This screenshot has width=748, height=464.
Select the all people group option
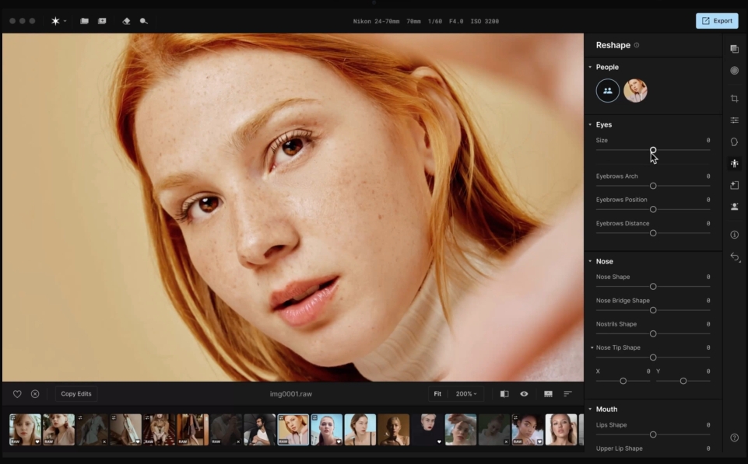tap(607, 91)
